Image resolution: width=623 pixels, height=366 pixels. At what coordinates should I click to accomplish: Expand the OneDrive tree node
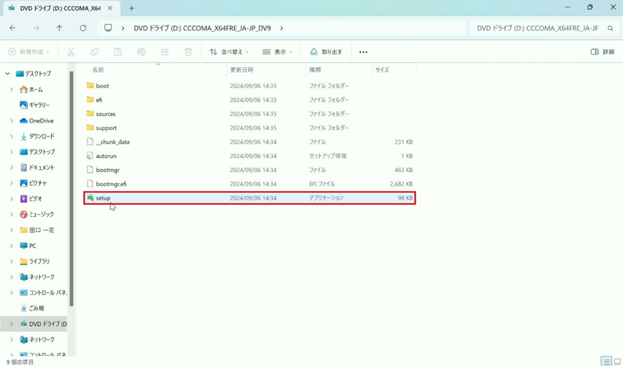(x=11, y=121)
